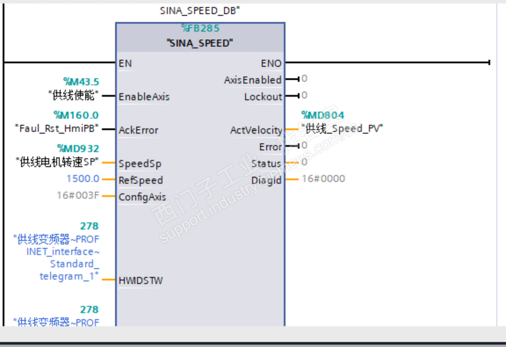The width and height of the screenshot is (506, 347).
Task: Select the %FB285 block number
Action: tap(200, 28)
